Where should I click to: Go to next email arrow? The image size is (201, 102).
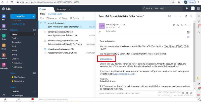pyautogui.click(x=180, y=16)
